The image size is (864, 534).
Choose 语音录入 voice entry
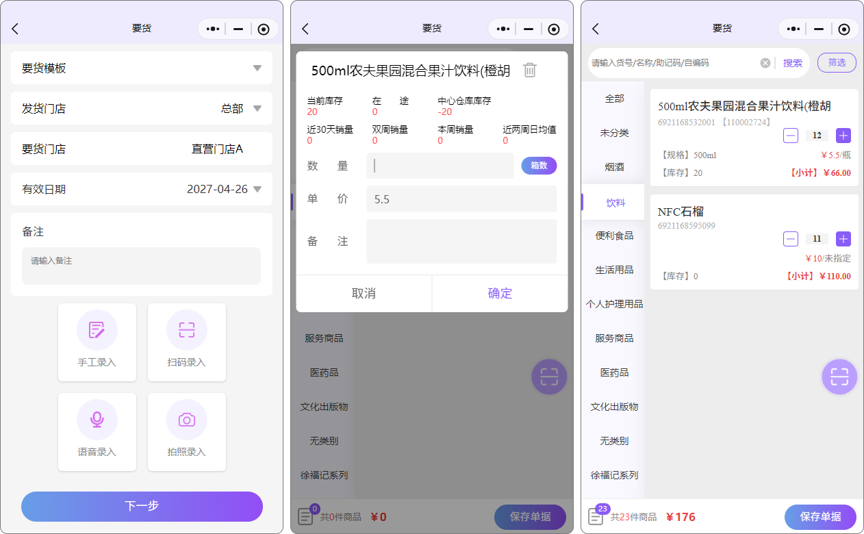(97, 432)
